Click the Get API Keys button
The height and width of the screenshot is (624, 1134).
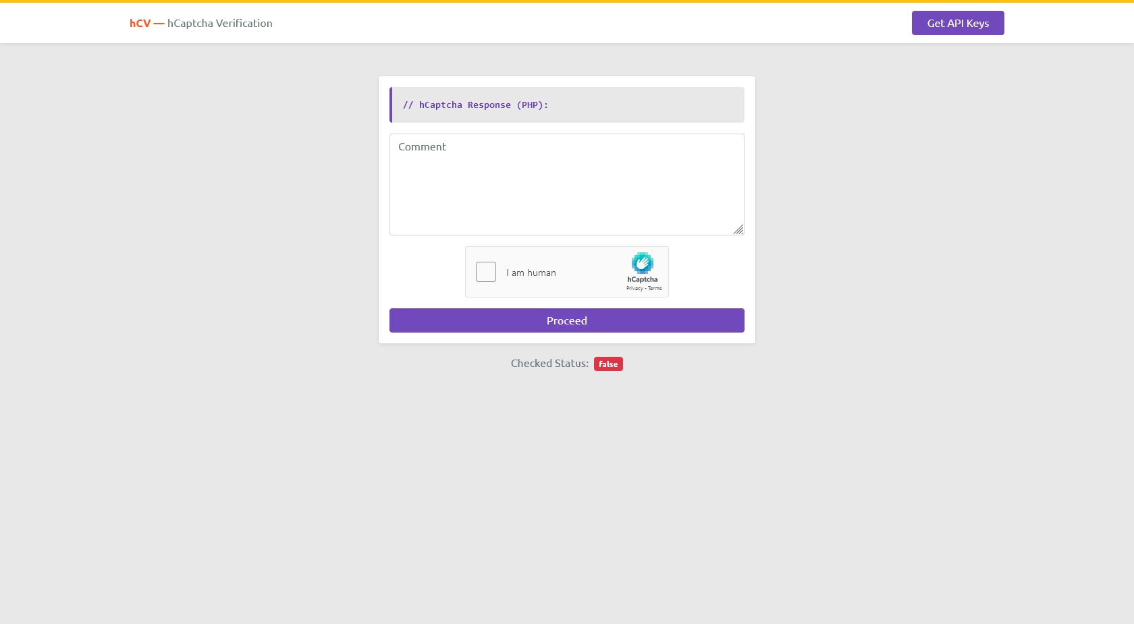click(958, 23)
